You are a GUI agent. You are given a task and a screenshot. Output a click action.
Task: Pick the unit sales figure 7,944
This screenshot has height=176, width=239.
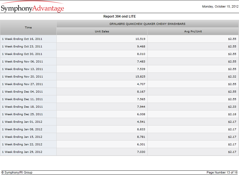141,107
